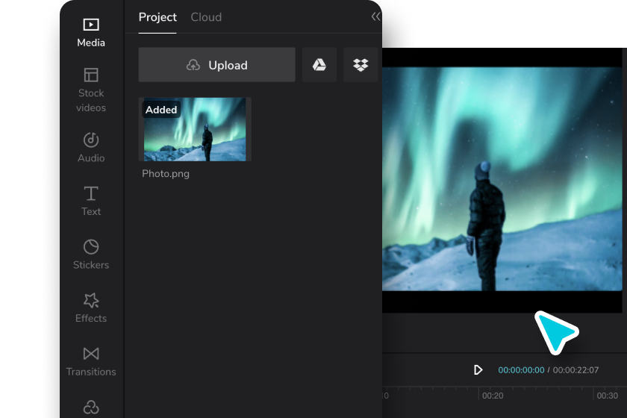Click the Added badge on the thumbnail
Viewport: 627px width, 418px height.
point(161,110)
